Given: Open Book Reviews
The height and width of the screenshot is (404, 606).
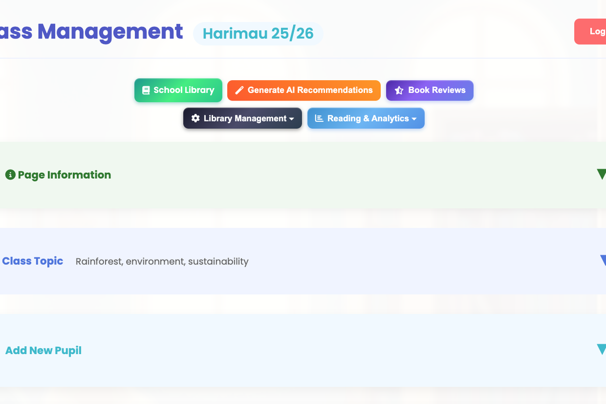Looking at the screenshot, I should coord(430,90).
